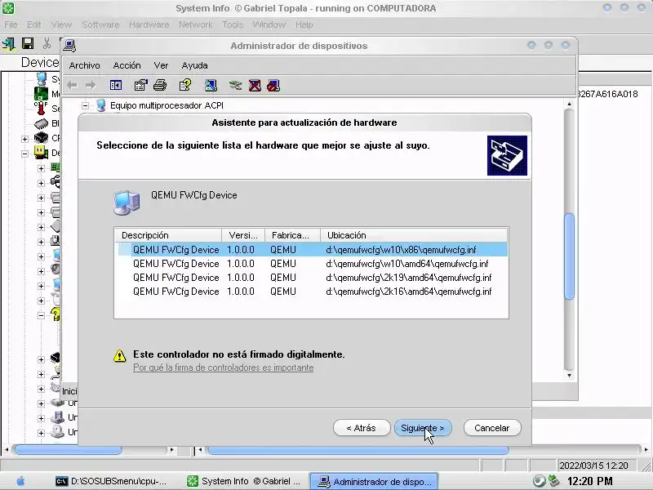The width and height of the screenshot is (653, 490).
Task: Click the disable device icon
Action: click(273, 86)
